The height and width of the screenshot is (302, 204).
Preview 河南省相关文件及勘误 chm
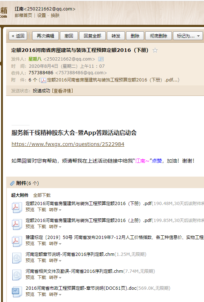[30, 277]
